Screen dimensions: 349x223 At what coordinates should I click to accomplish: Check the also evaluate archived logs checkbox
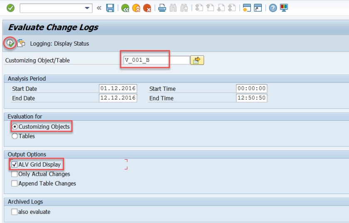(x=14, y=212)
